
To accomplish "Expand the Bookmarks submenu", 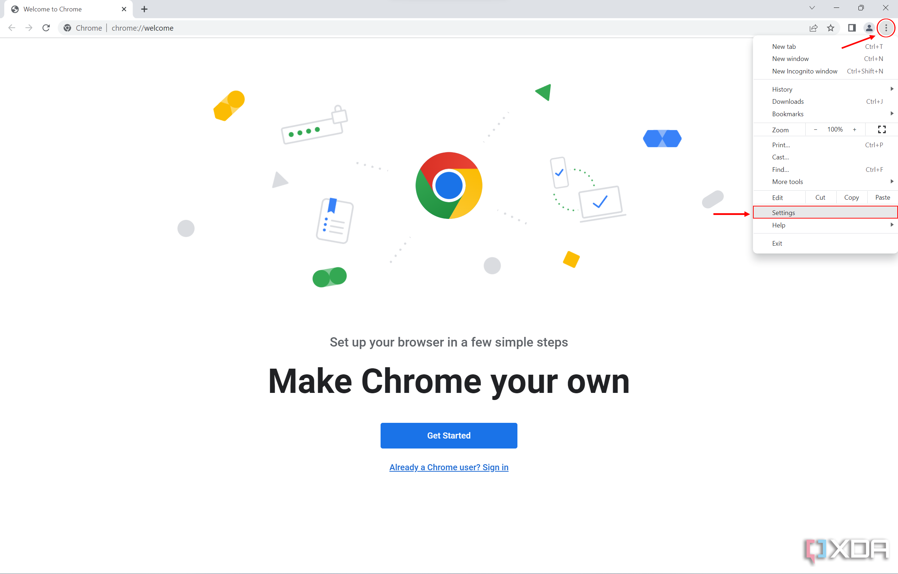I will click(x=825, y=114).
